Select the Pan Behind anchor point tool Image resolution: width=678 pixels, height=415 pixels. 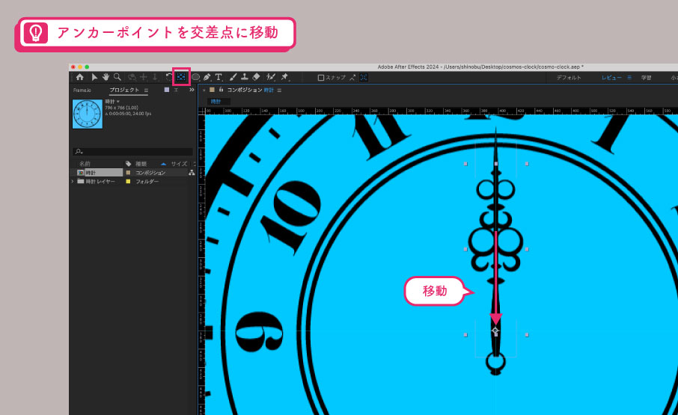181,77
